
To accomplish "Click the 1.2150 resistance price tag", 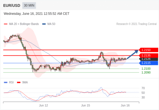I will click(x=148, y=50).
